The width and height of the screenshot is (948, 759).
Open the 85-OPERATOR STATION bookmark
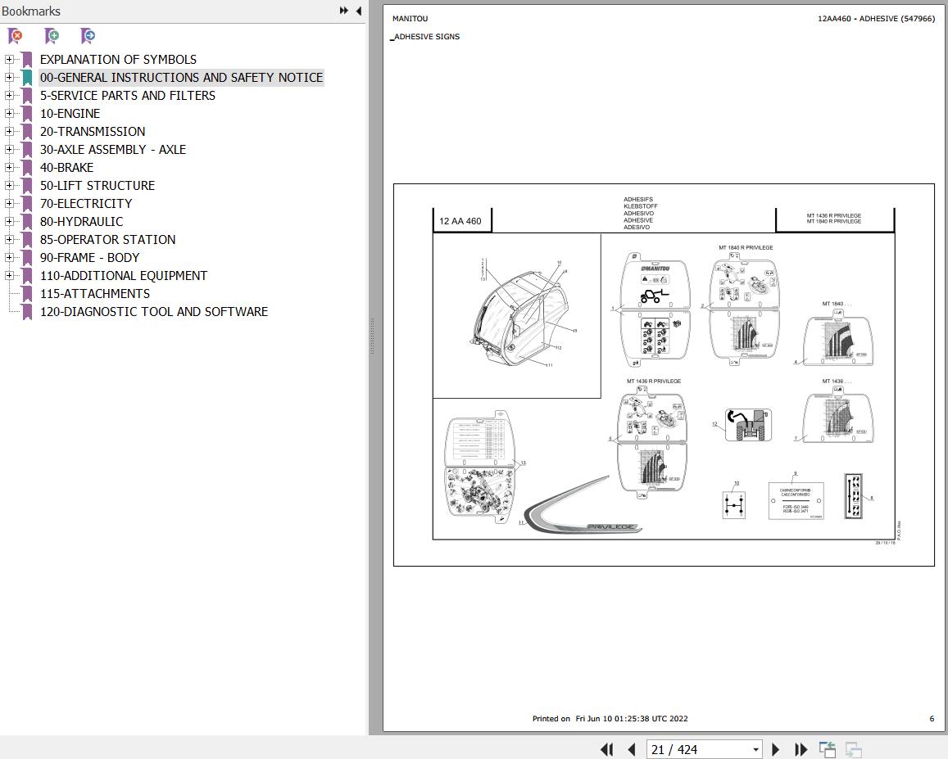pyautogui.click(x=107, y=239)
